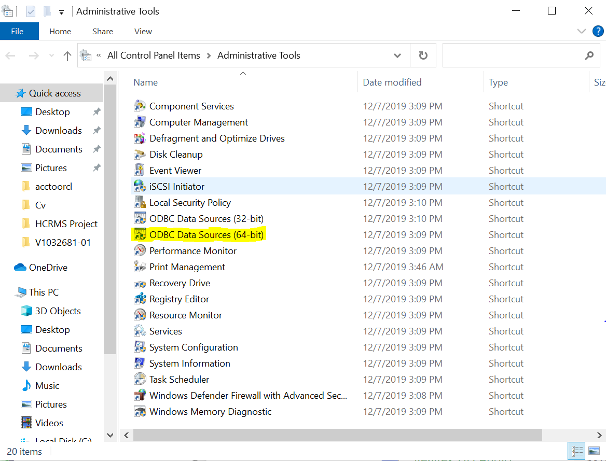Open dropdown after All Control Panel Items
606x461 pixels.
pyautogui.click(x=209, y=55)
